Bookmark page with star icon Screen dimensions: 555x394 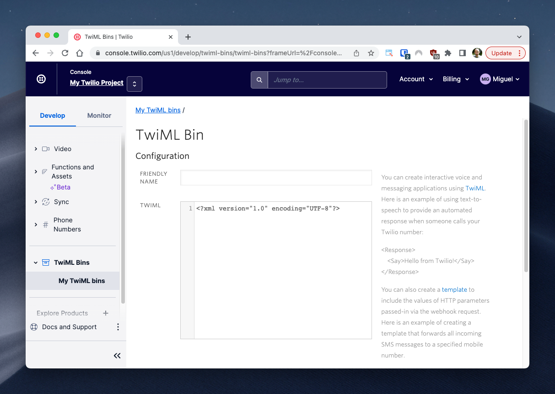pos(371,53)
